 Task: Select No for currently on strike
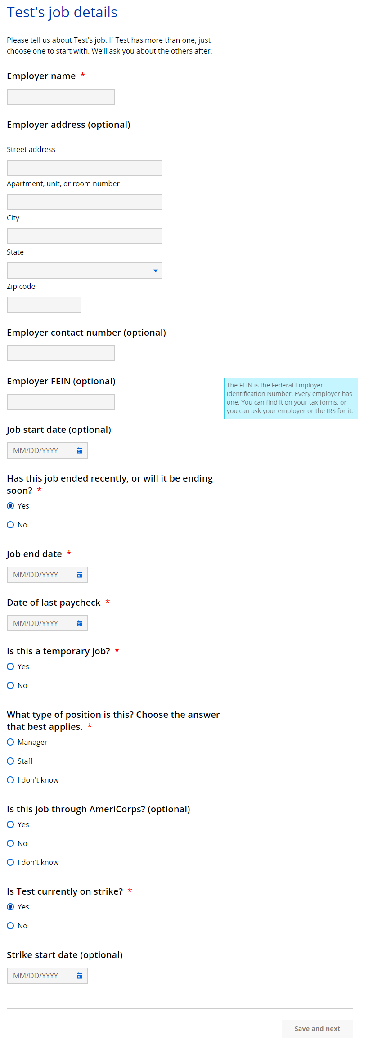[x=11, y=926]
